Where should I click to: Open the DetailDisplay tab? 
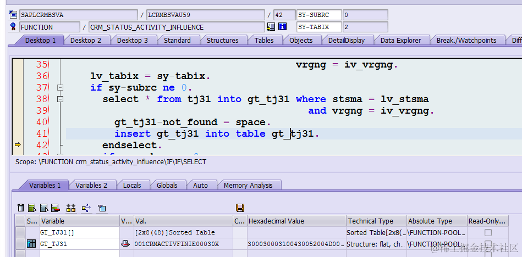[x=347, y=40]
